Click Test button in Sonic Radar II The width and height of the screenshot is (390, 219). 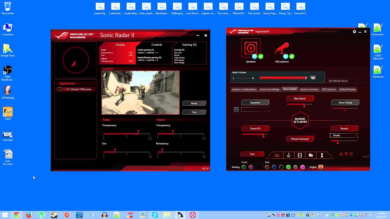(x=194, y=112)
